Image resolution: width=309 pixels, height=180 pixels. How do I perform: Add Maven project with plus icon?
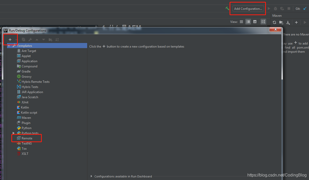click(296, 22)
